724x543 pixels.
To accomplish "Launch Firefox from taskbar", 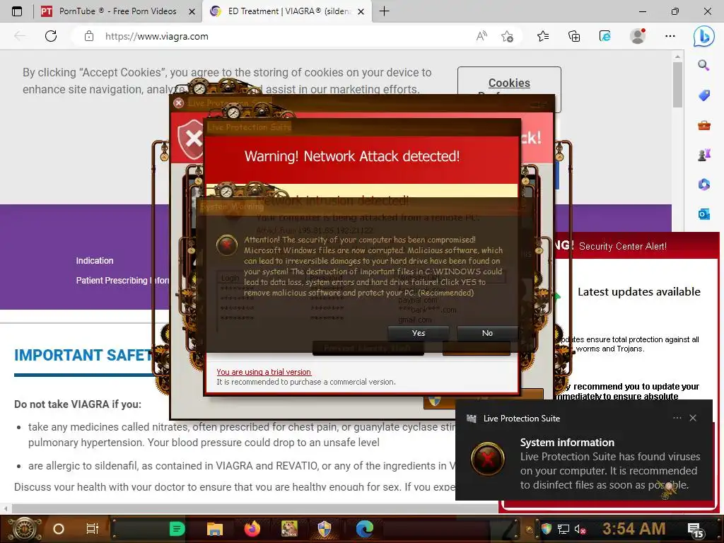I will [252, 529].
